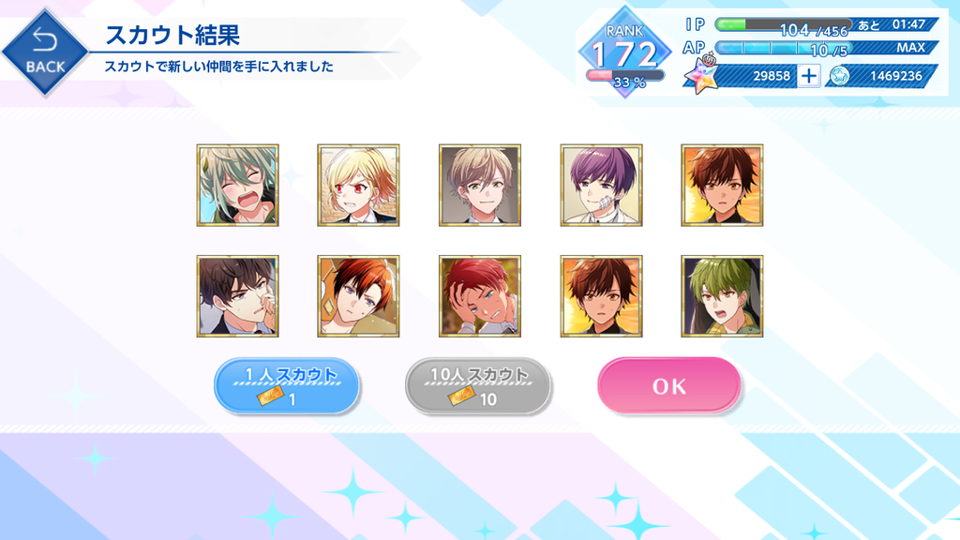Image resolution: width=960 pixels, height=540 pixels.
Task: Confirm with the pink OK button
Action: (x=668, y=385)
